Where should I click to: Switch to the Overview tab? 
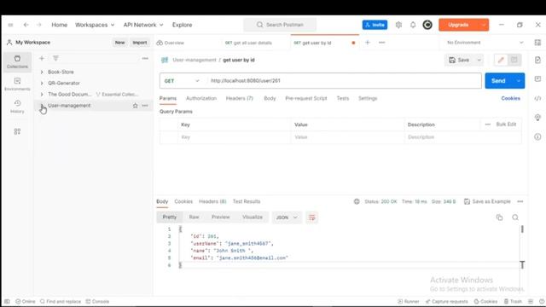coord(171,43)
